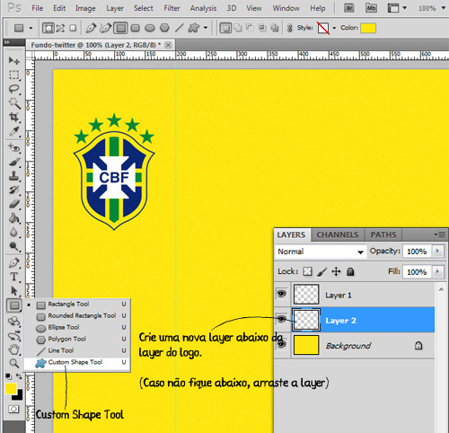Select the Magic Wand tool
The height and width of the screenshot is (433, 449).
(13, 102)
